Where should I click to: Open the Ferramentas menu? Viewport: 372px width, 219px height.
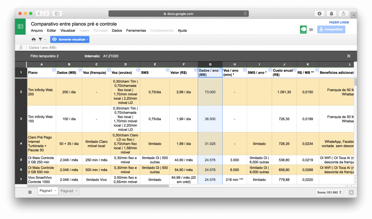coord(136,31)
